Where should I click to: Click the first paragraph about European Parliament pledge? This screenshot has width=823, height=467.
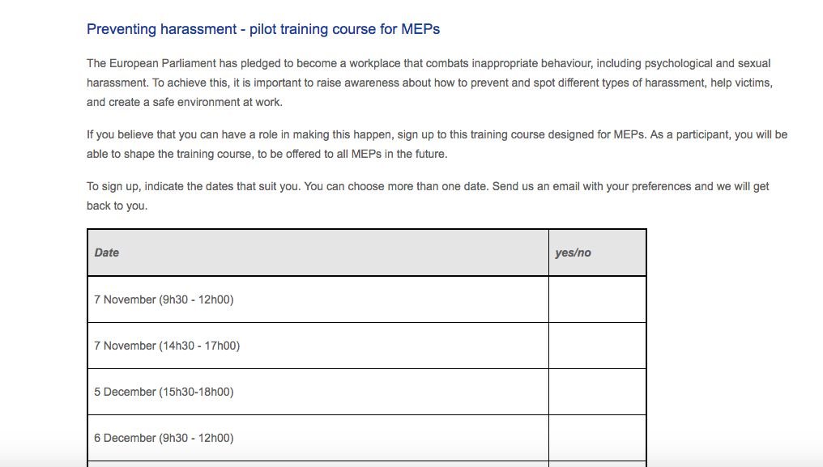(429, 83)
